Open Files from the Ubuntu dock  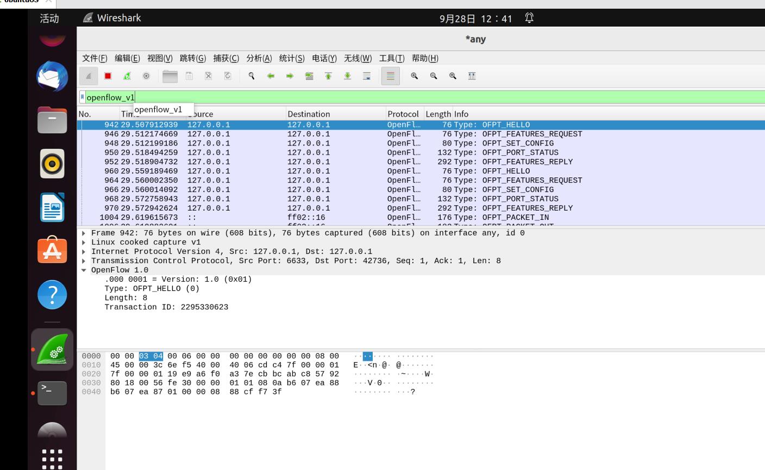pos(52,120)
